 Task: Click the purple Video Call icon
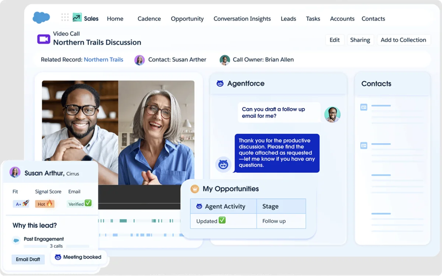(x=43, y=39)
